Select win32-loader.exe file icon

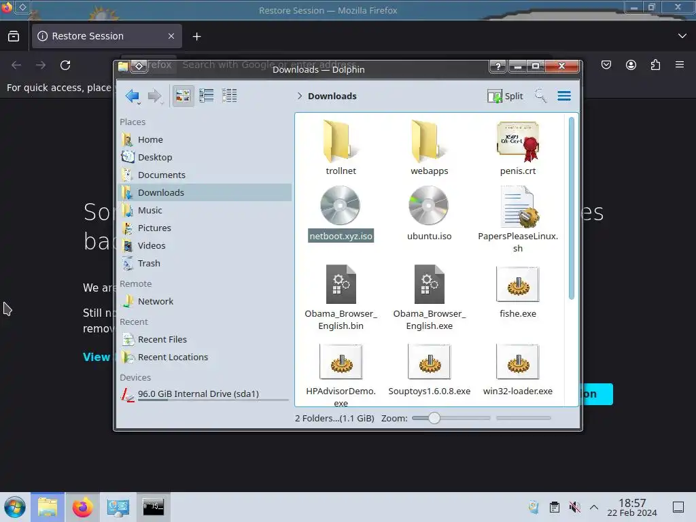click(x=517, y=362)
